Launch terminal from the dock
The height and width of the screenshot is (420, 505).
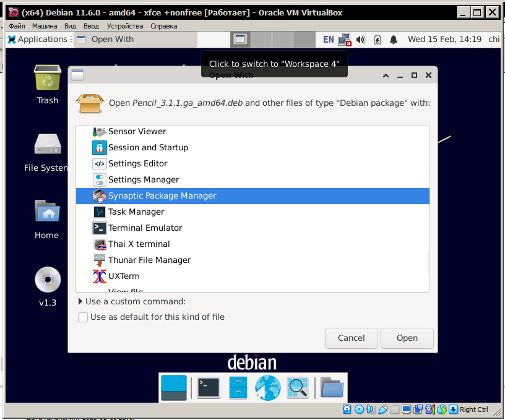pos(209,388)
